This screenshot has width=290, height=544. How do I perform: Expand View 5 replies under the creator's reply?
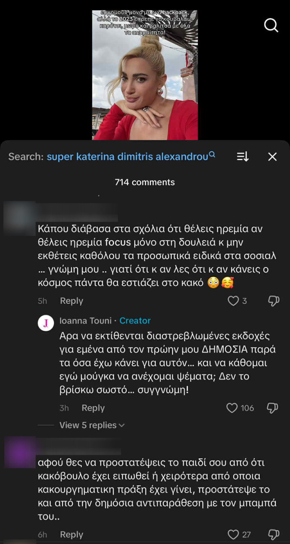pos(88,425)
